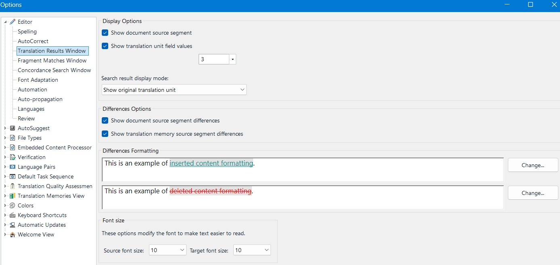Select Languages under Editor
This screenshot has width=560, height=265.
coord(31,109)
